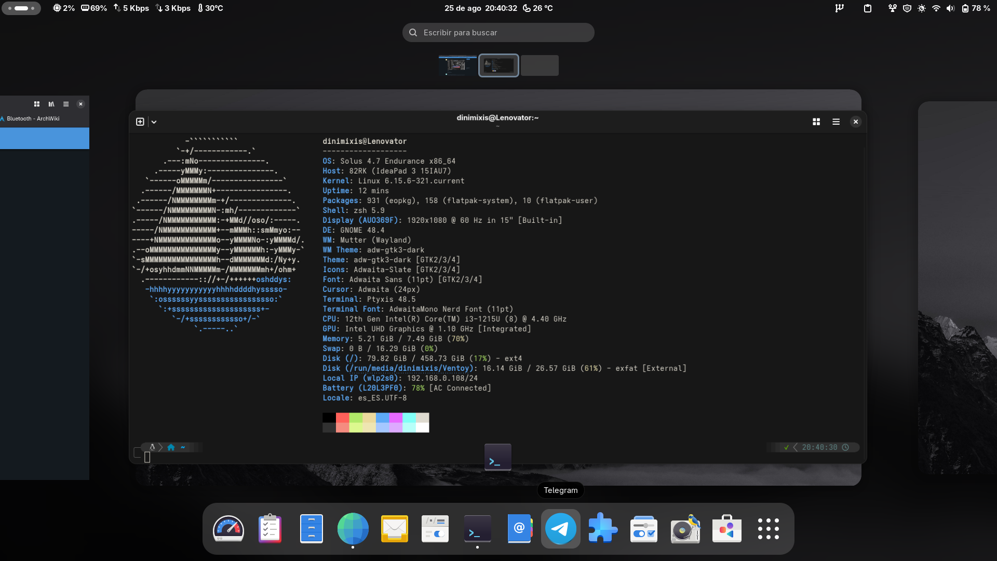Open the clipboard indicator in top bar

coord(868,8)
